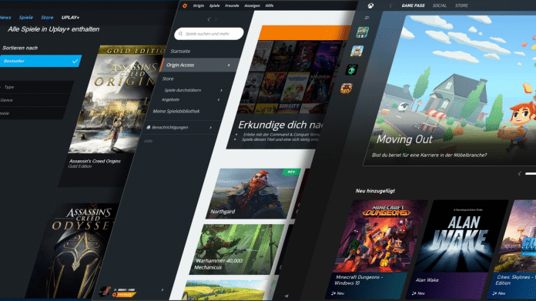Open the Origin menu in the Origin window
The image size is (536, 301).
(x=199, y=6)
